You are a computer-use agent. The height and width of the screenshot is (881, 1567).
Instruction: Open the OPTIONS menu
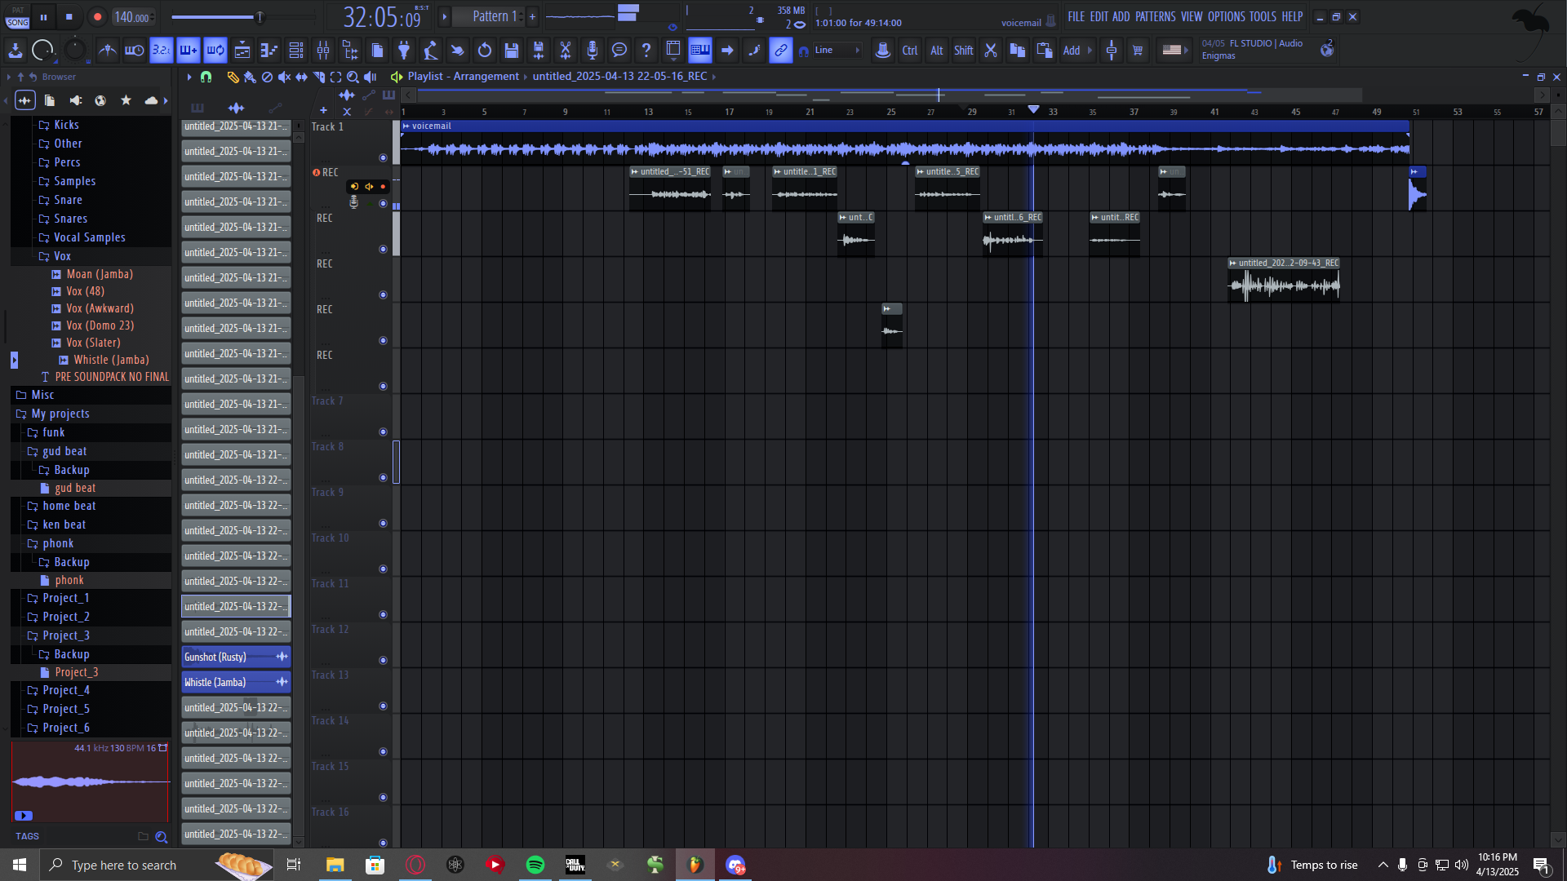click(1226, 16)
